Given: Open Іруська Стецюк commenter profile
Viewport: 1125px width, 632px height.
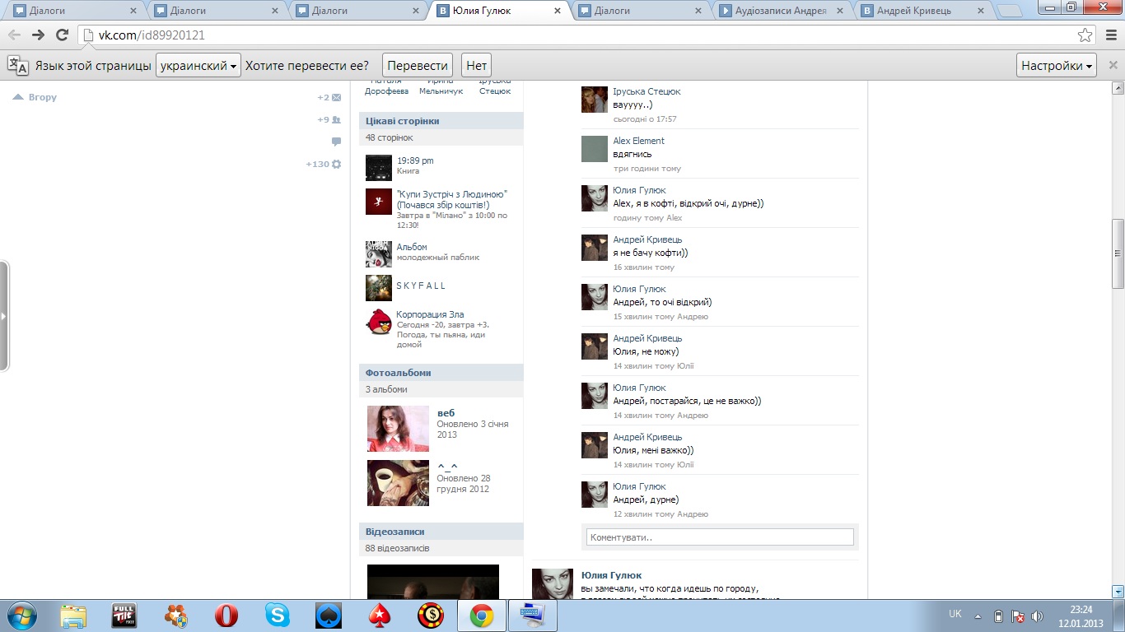Looking at the screenshot, I should (647, 91).
